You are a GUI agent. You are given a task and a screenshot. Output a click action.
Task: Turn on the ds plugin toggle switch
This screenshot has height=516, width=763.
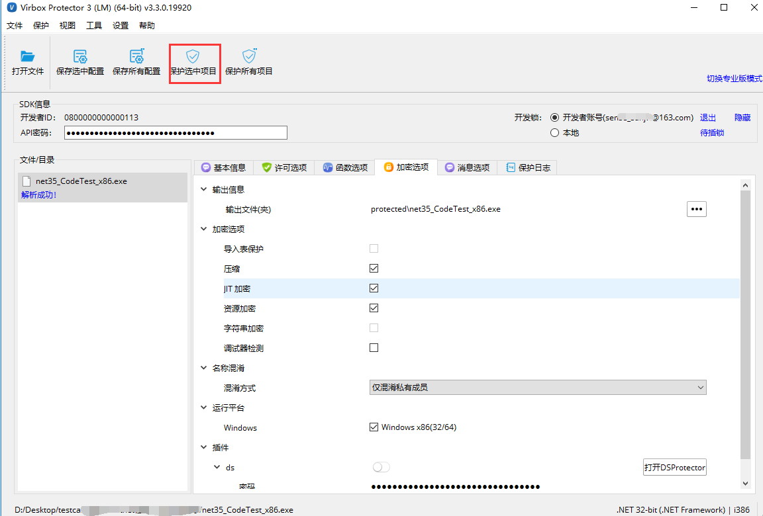tap(381, 468)
